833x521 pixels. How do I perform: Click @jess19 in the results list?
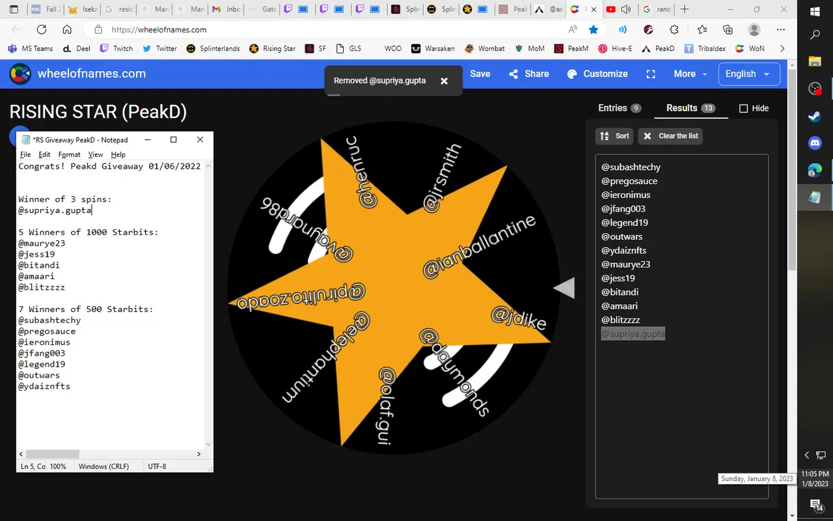(x=618, y=278)
